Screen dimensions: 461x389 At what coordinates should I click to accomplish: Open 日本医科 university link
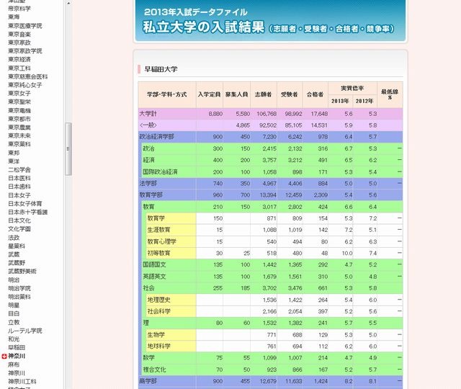(19, 178)
